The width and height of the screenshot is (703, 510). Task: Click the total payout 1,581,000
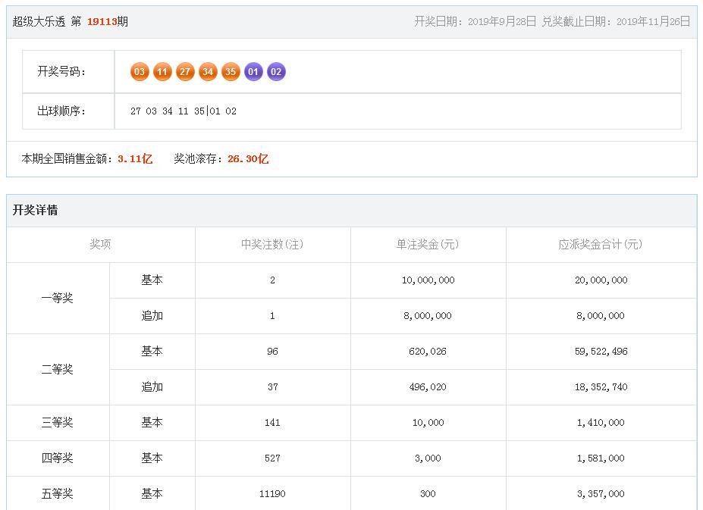tap(601, 458)
